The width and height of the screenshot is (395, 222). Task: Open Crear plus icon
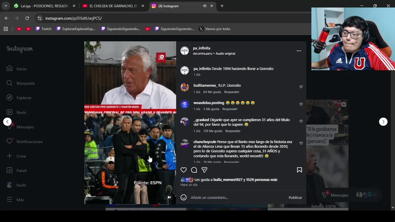point(10,156)
